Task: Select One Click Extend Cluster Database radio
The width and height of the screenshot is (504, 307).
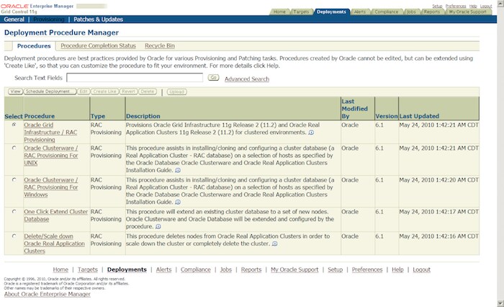Action: (x=14, y=212)
